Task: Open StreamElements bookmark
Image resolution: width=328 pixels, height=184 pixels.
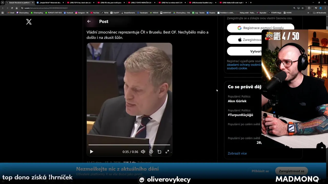Action: click(x=128, y=13)
